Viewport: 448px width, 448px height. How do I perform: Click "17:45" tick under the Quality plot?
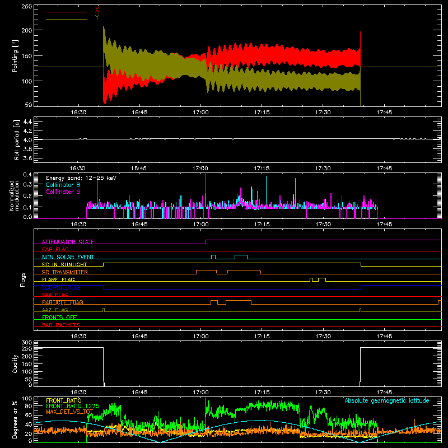[x=384, y=393]
